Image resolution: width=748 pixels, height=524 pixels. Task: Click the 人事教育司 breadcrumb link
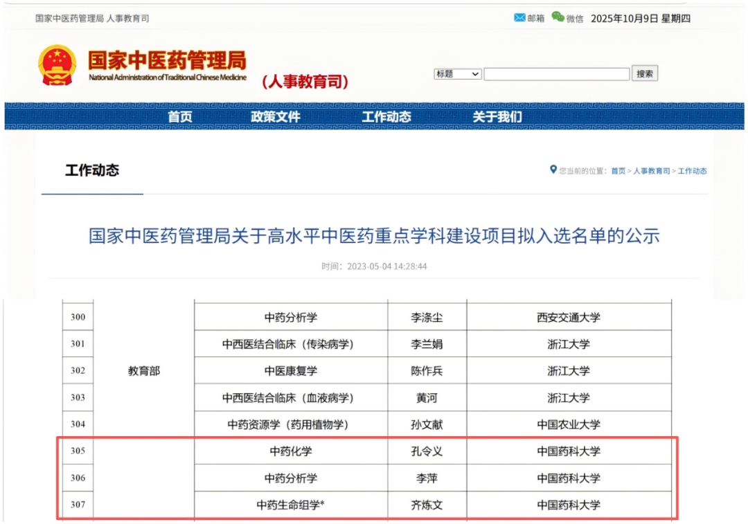click(x=652, y=171)
